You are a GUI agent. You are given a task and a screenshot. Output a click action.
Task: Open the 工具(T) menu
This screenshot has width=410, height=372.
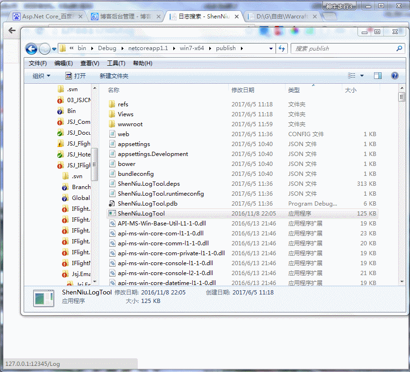[x=116, y=63]
